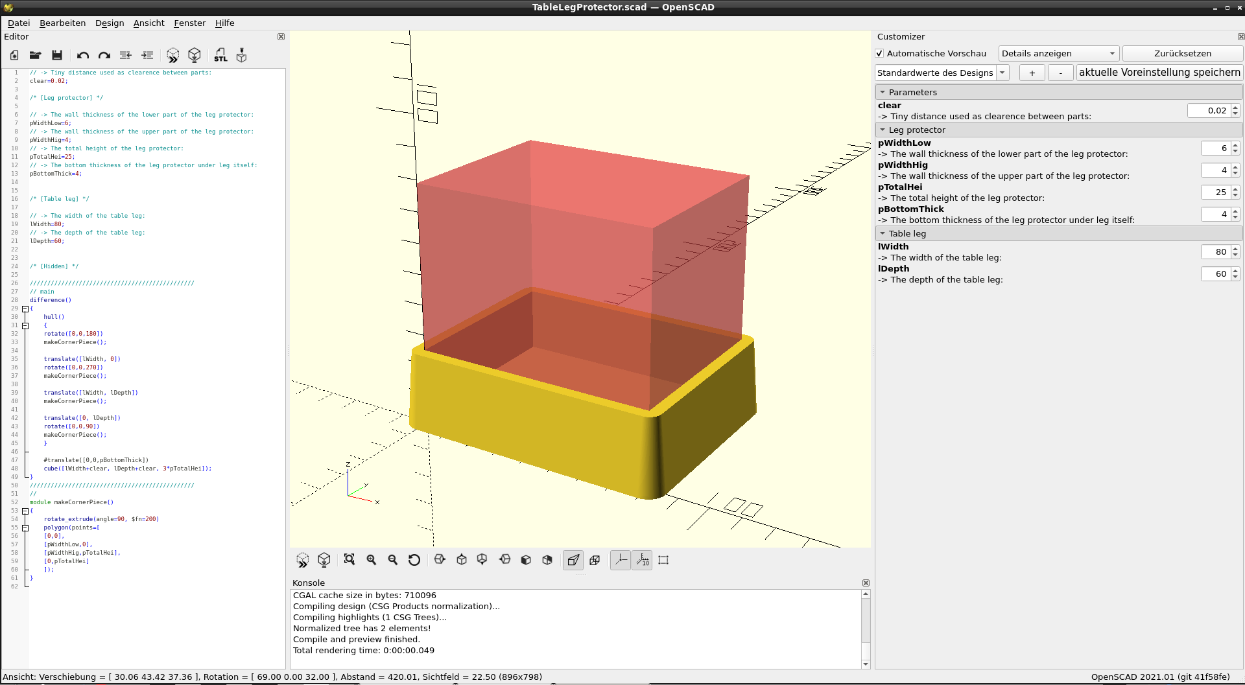Reset the 3D view rotation
Viewport: 1245px width, 685px height.
414,560
